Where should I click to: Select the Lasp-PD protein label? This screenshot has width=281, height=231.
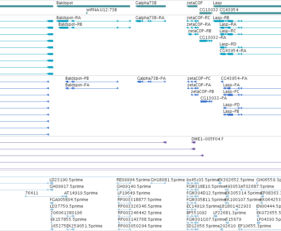tap(231, 105)
